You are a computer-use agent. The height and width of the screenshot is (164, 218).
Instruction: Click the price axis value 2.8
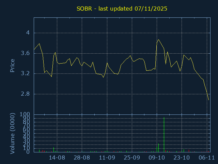(x=26, y=94)
